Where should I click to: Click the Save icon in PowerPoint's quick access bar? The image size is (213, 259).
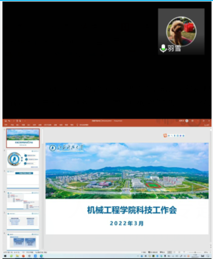5,121
